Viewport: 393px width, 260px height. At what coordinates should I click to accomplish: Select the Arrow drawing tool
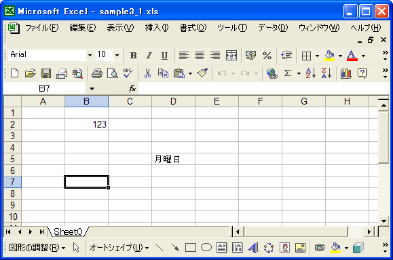175,248
